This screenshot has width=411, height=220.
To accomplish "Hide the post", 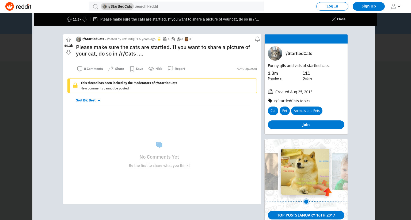I will [x=155, y=69].
